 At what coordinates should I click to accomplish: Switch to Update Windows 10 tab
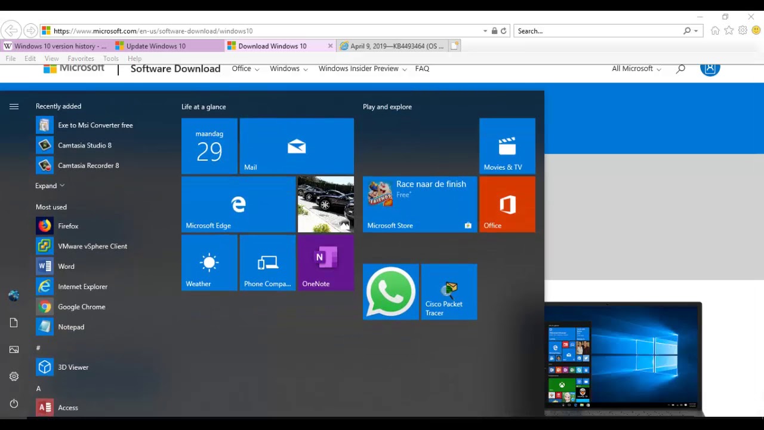168,46
